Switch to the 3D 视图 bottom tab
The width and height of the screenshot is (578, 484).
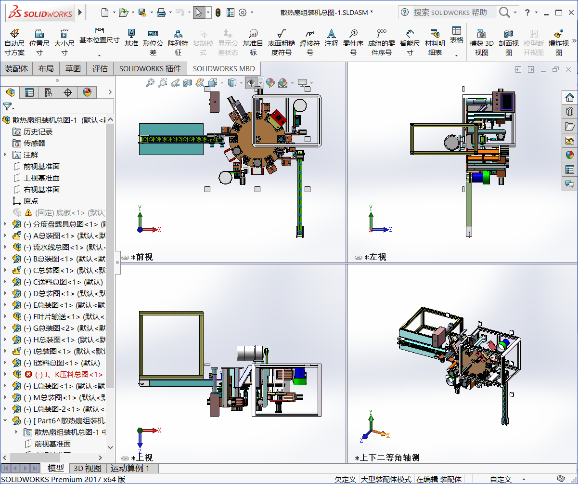click(x=87, y=468)
